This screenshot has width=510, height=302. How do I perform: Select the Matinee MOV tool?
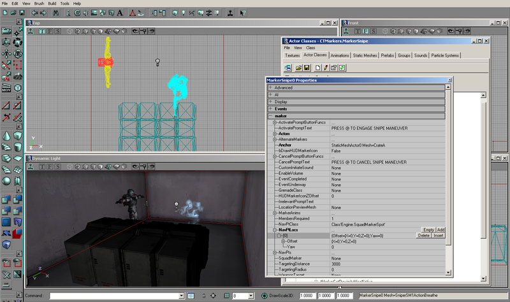click(6, 88)
